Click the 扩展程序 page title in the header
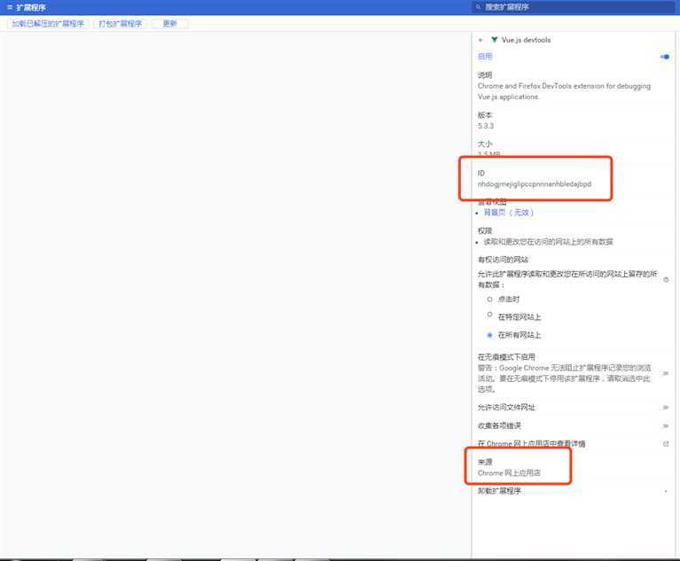 [x=31, y=7]
